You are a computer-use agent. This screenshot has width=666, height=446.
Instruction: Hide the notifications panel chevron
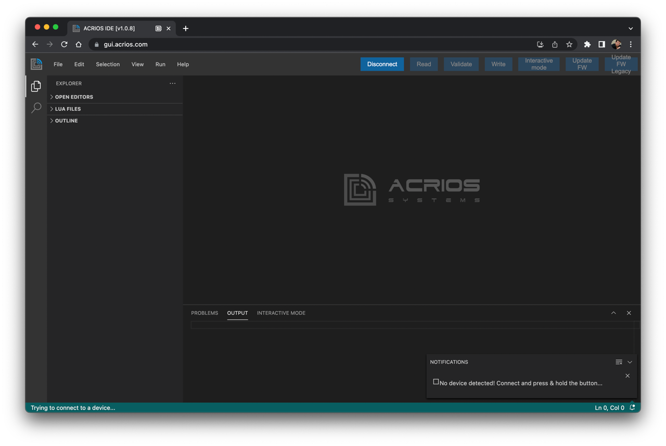630,362
